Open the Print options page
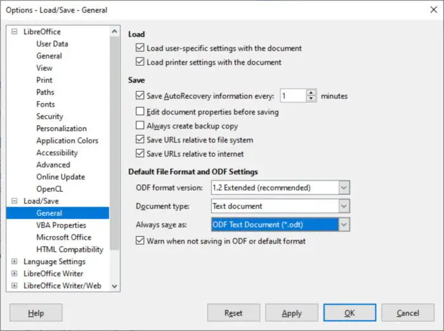444x331 pixels. point(44,80)
